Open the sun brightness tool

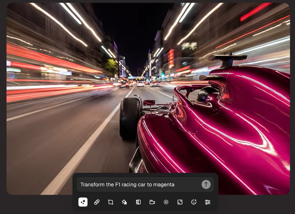pos(166,202)
